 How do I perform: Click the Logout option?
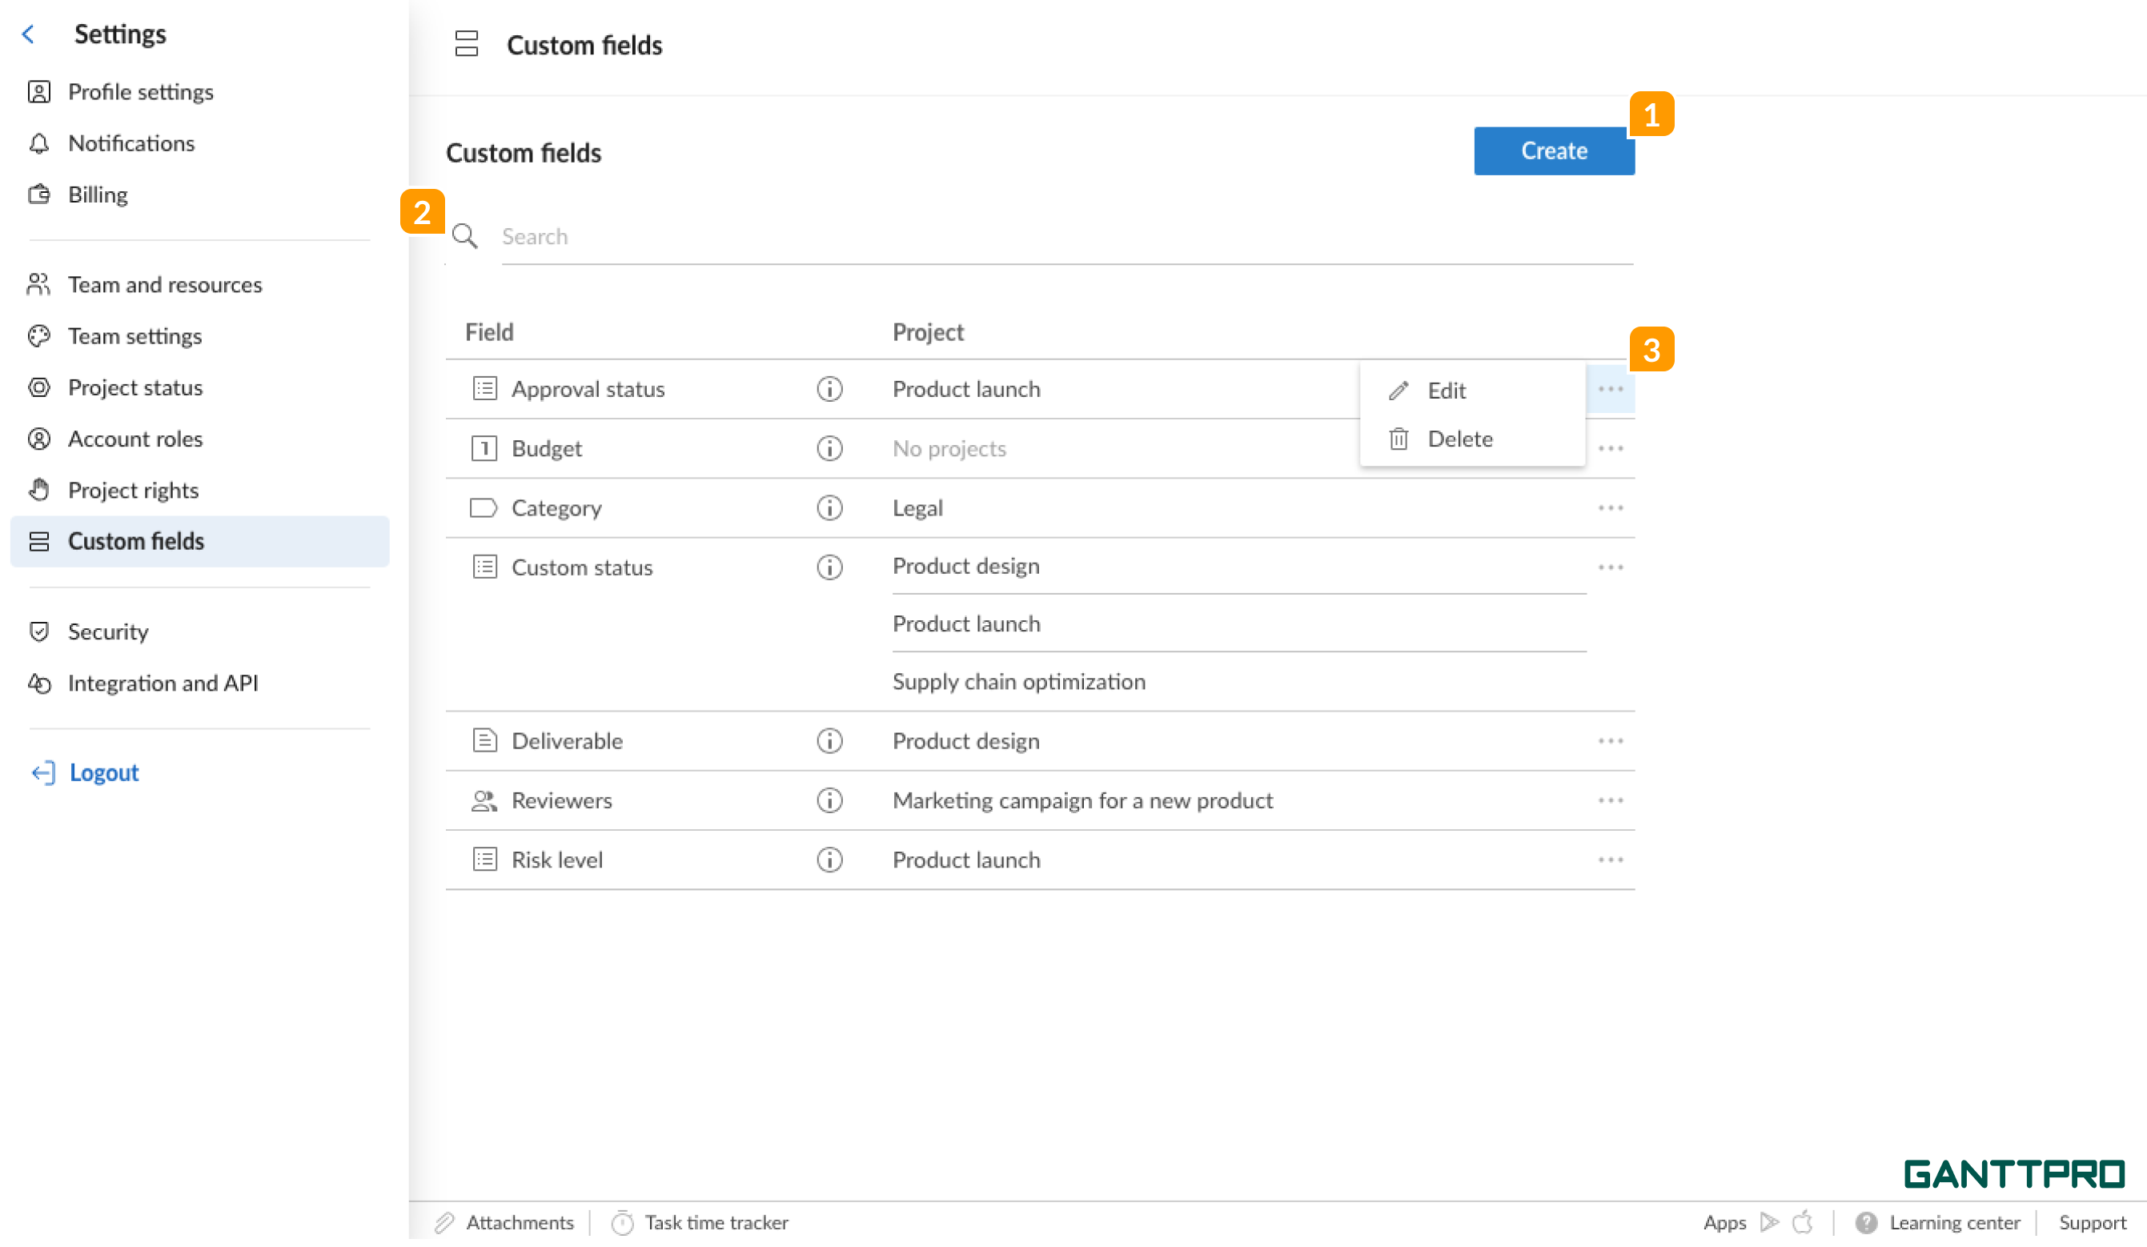point(103,772)
